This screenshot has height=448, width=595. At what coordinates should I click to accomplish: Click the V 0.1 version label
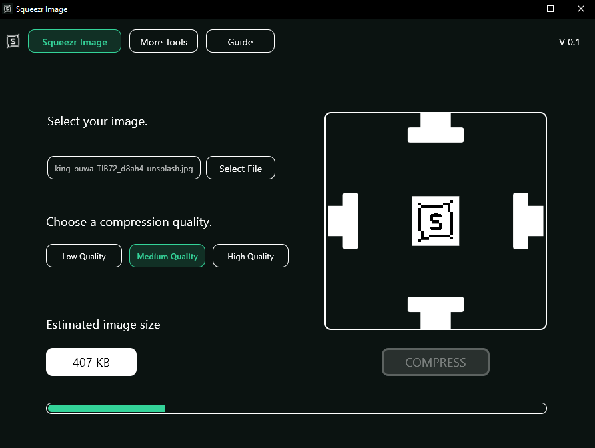click(569, 42)
